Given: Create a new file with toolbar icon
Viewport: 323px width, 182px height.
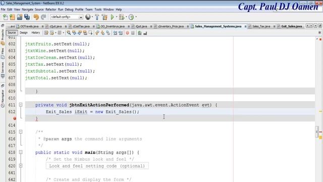Looking at the screenshot, I should point(5,17).
